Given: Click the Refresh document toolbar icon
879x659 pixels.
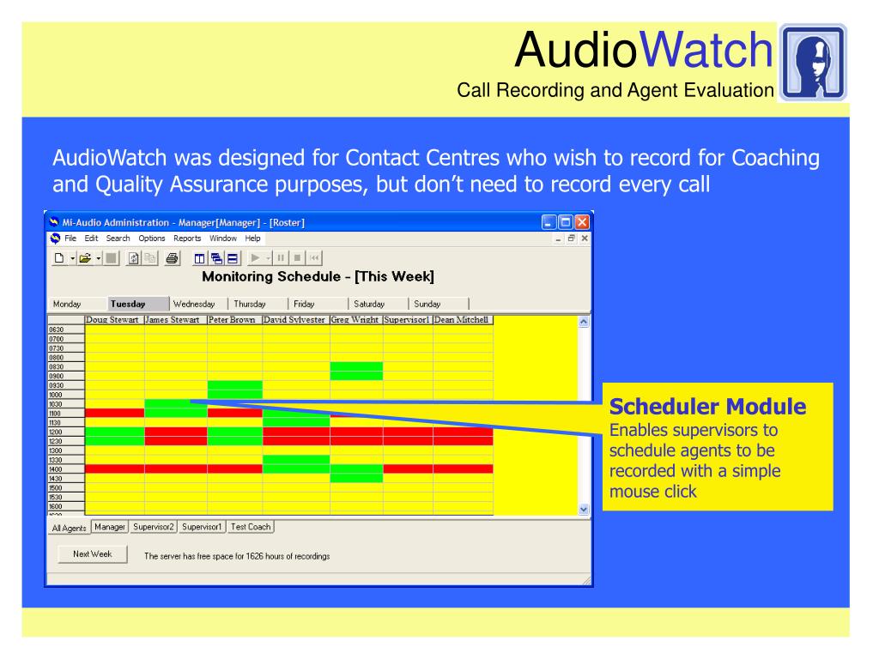Looking at the screenshot, I should tap(133, 257).
